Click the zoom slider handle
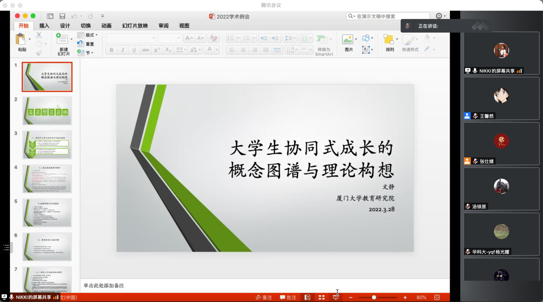 (x=374, y=298)
